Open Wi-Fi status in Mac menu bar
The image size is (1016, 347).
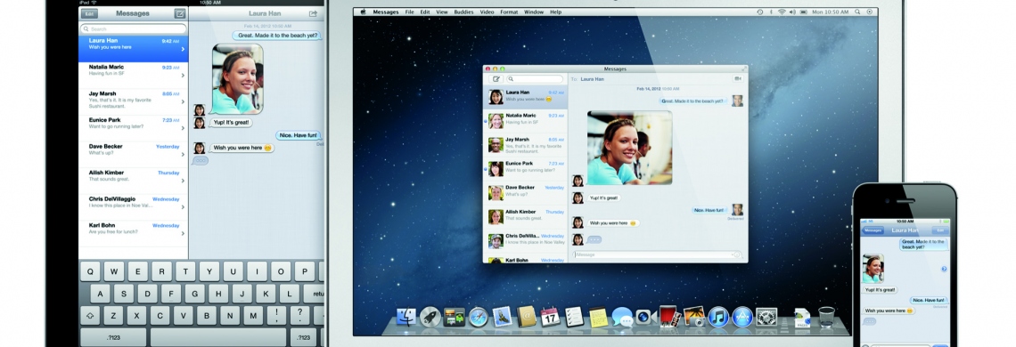point(782,12)
